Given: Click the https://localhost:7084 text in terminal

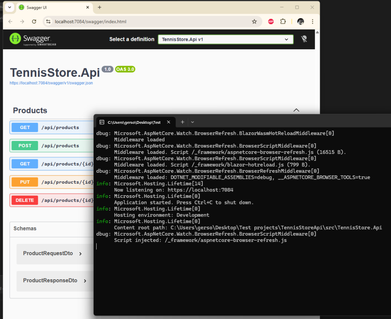Looking at the screenshot, I should (200, 190).
